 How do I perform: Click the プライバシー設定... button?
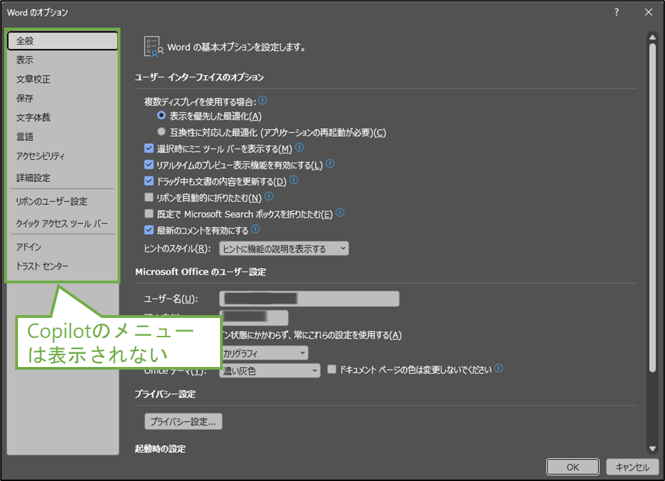(x=183, y=422)
